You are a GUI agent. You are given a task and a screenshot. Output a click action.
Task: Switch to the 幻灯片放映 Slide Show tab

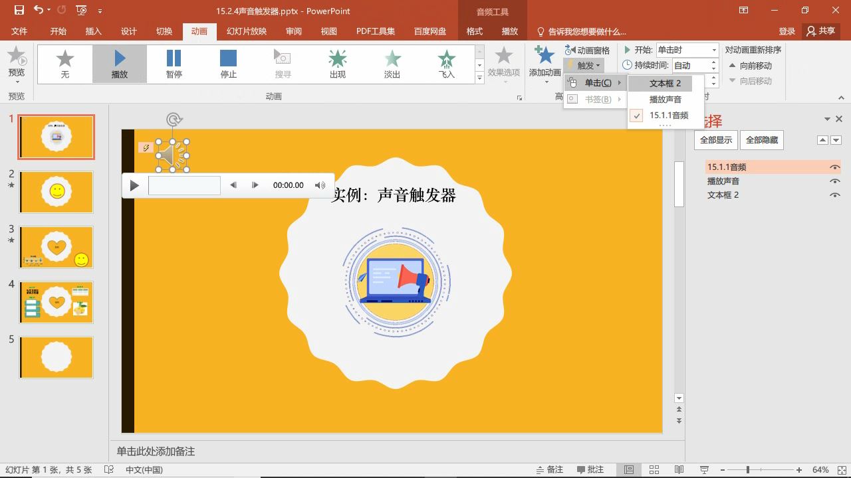247,31
